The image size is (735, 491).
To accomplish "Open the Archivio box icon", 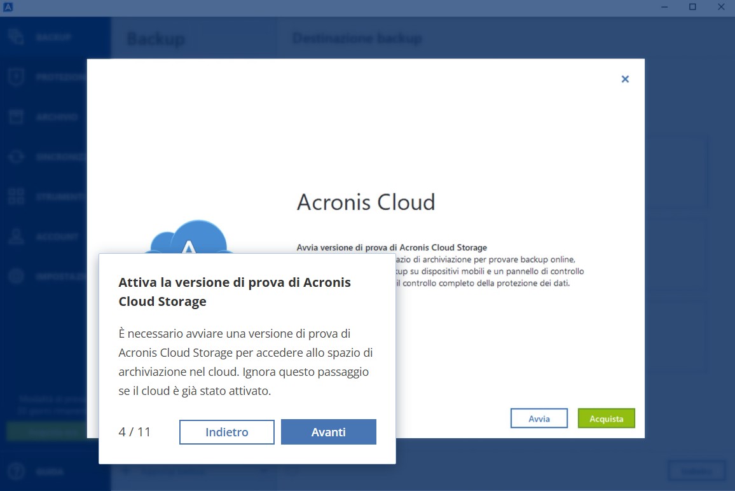I will tap(17, 117).
